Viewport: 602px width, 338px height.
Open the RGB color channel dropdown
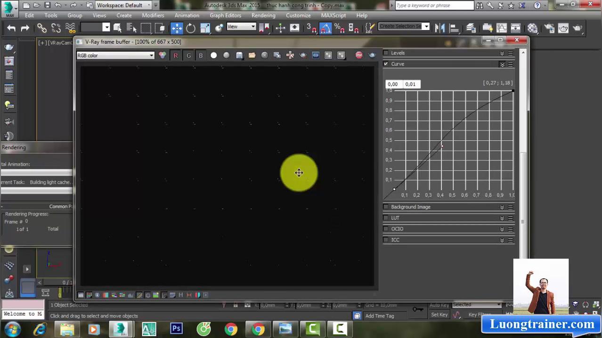[x=115, y=56]
